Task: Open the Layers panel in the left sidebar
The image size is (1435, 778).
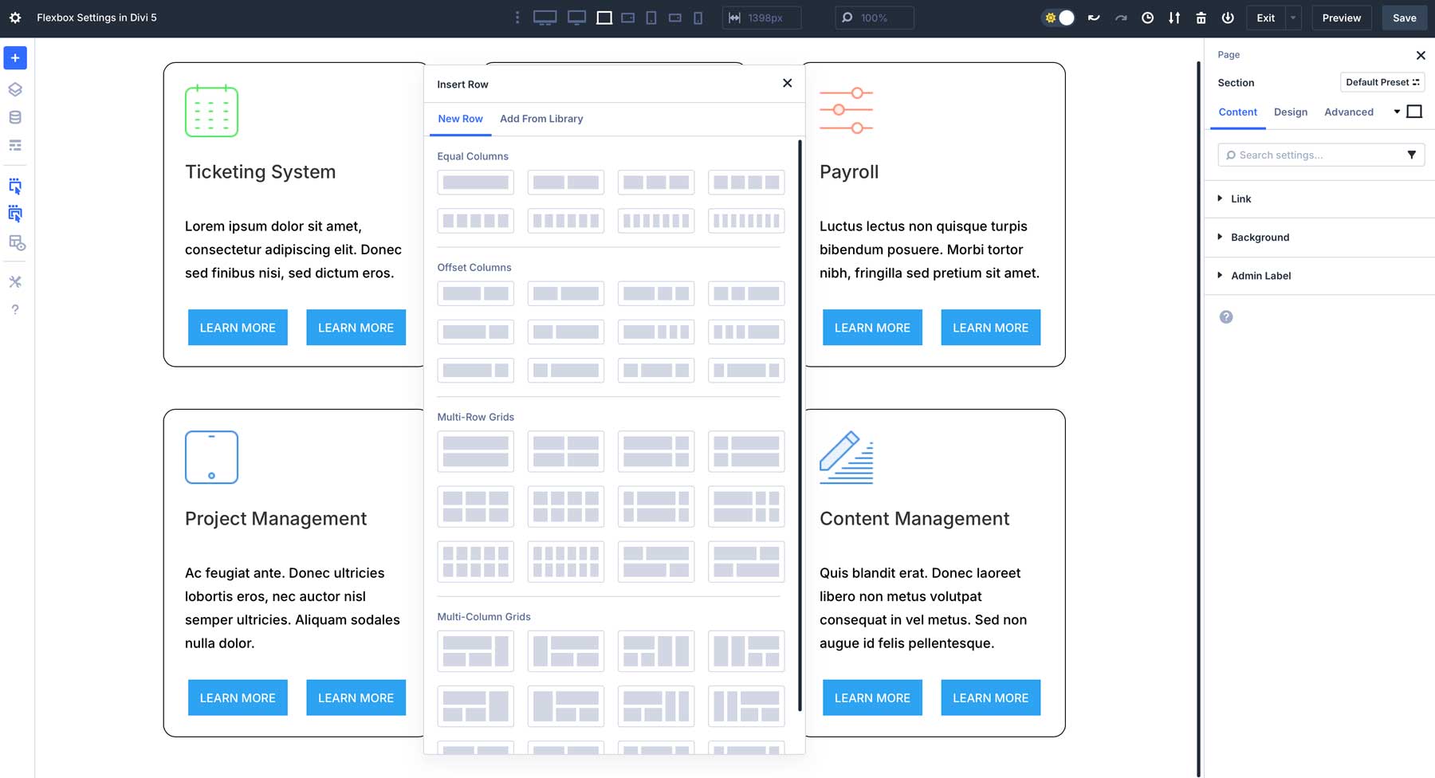Action: tap(14, 89)
